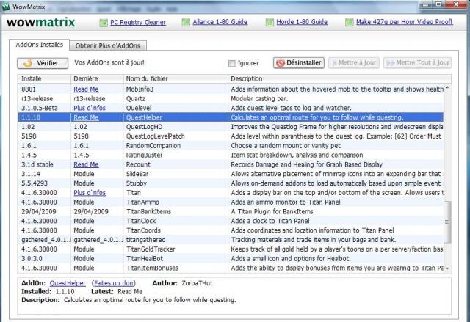
Task: Click the icon beside Horde 1-80 Guide
Action: [270, 22]
